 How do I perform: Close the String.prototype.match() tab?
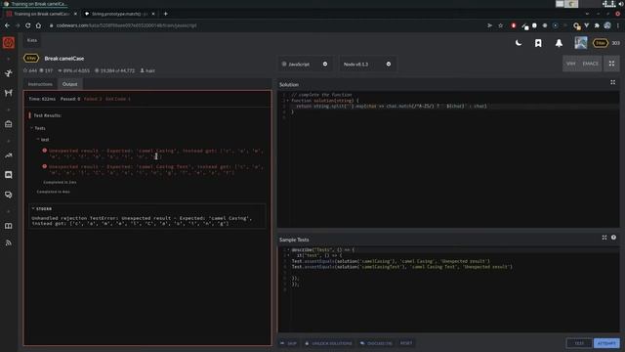153,14
